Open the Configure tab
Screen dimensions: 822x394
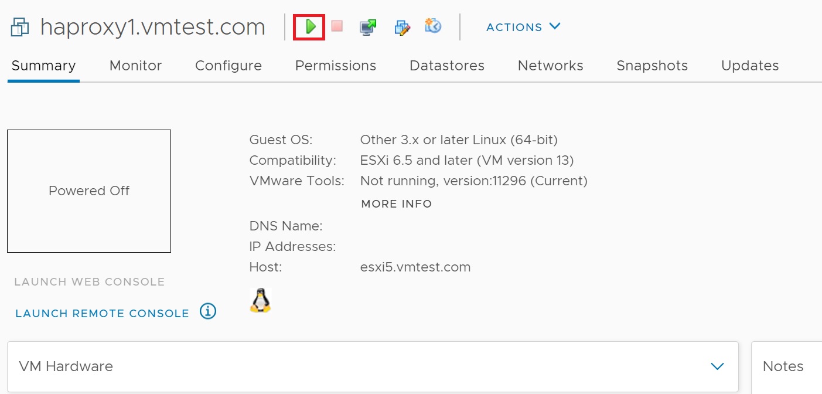coord(228,66)
